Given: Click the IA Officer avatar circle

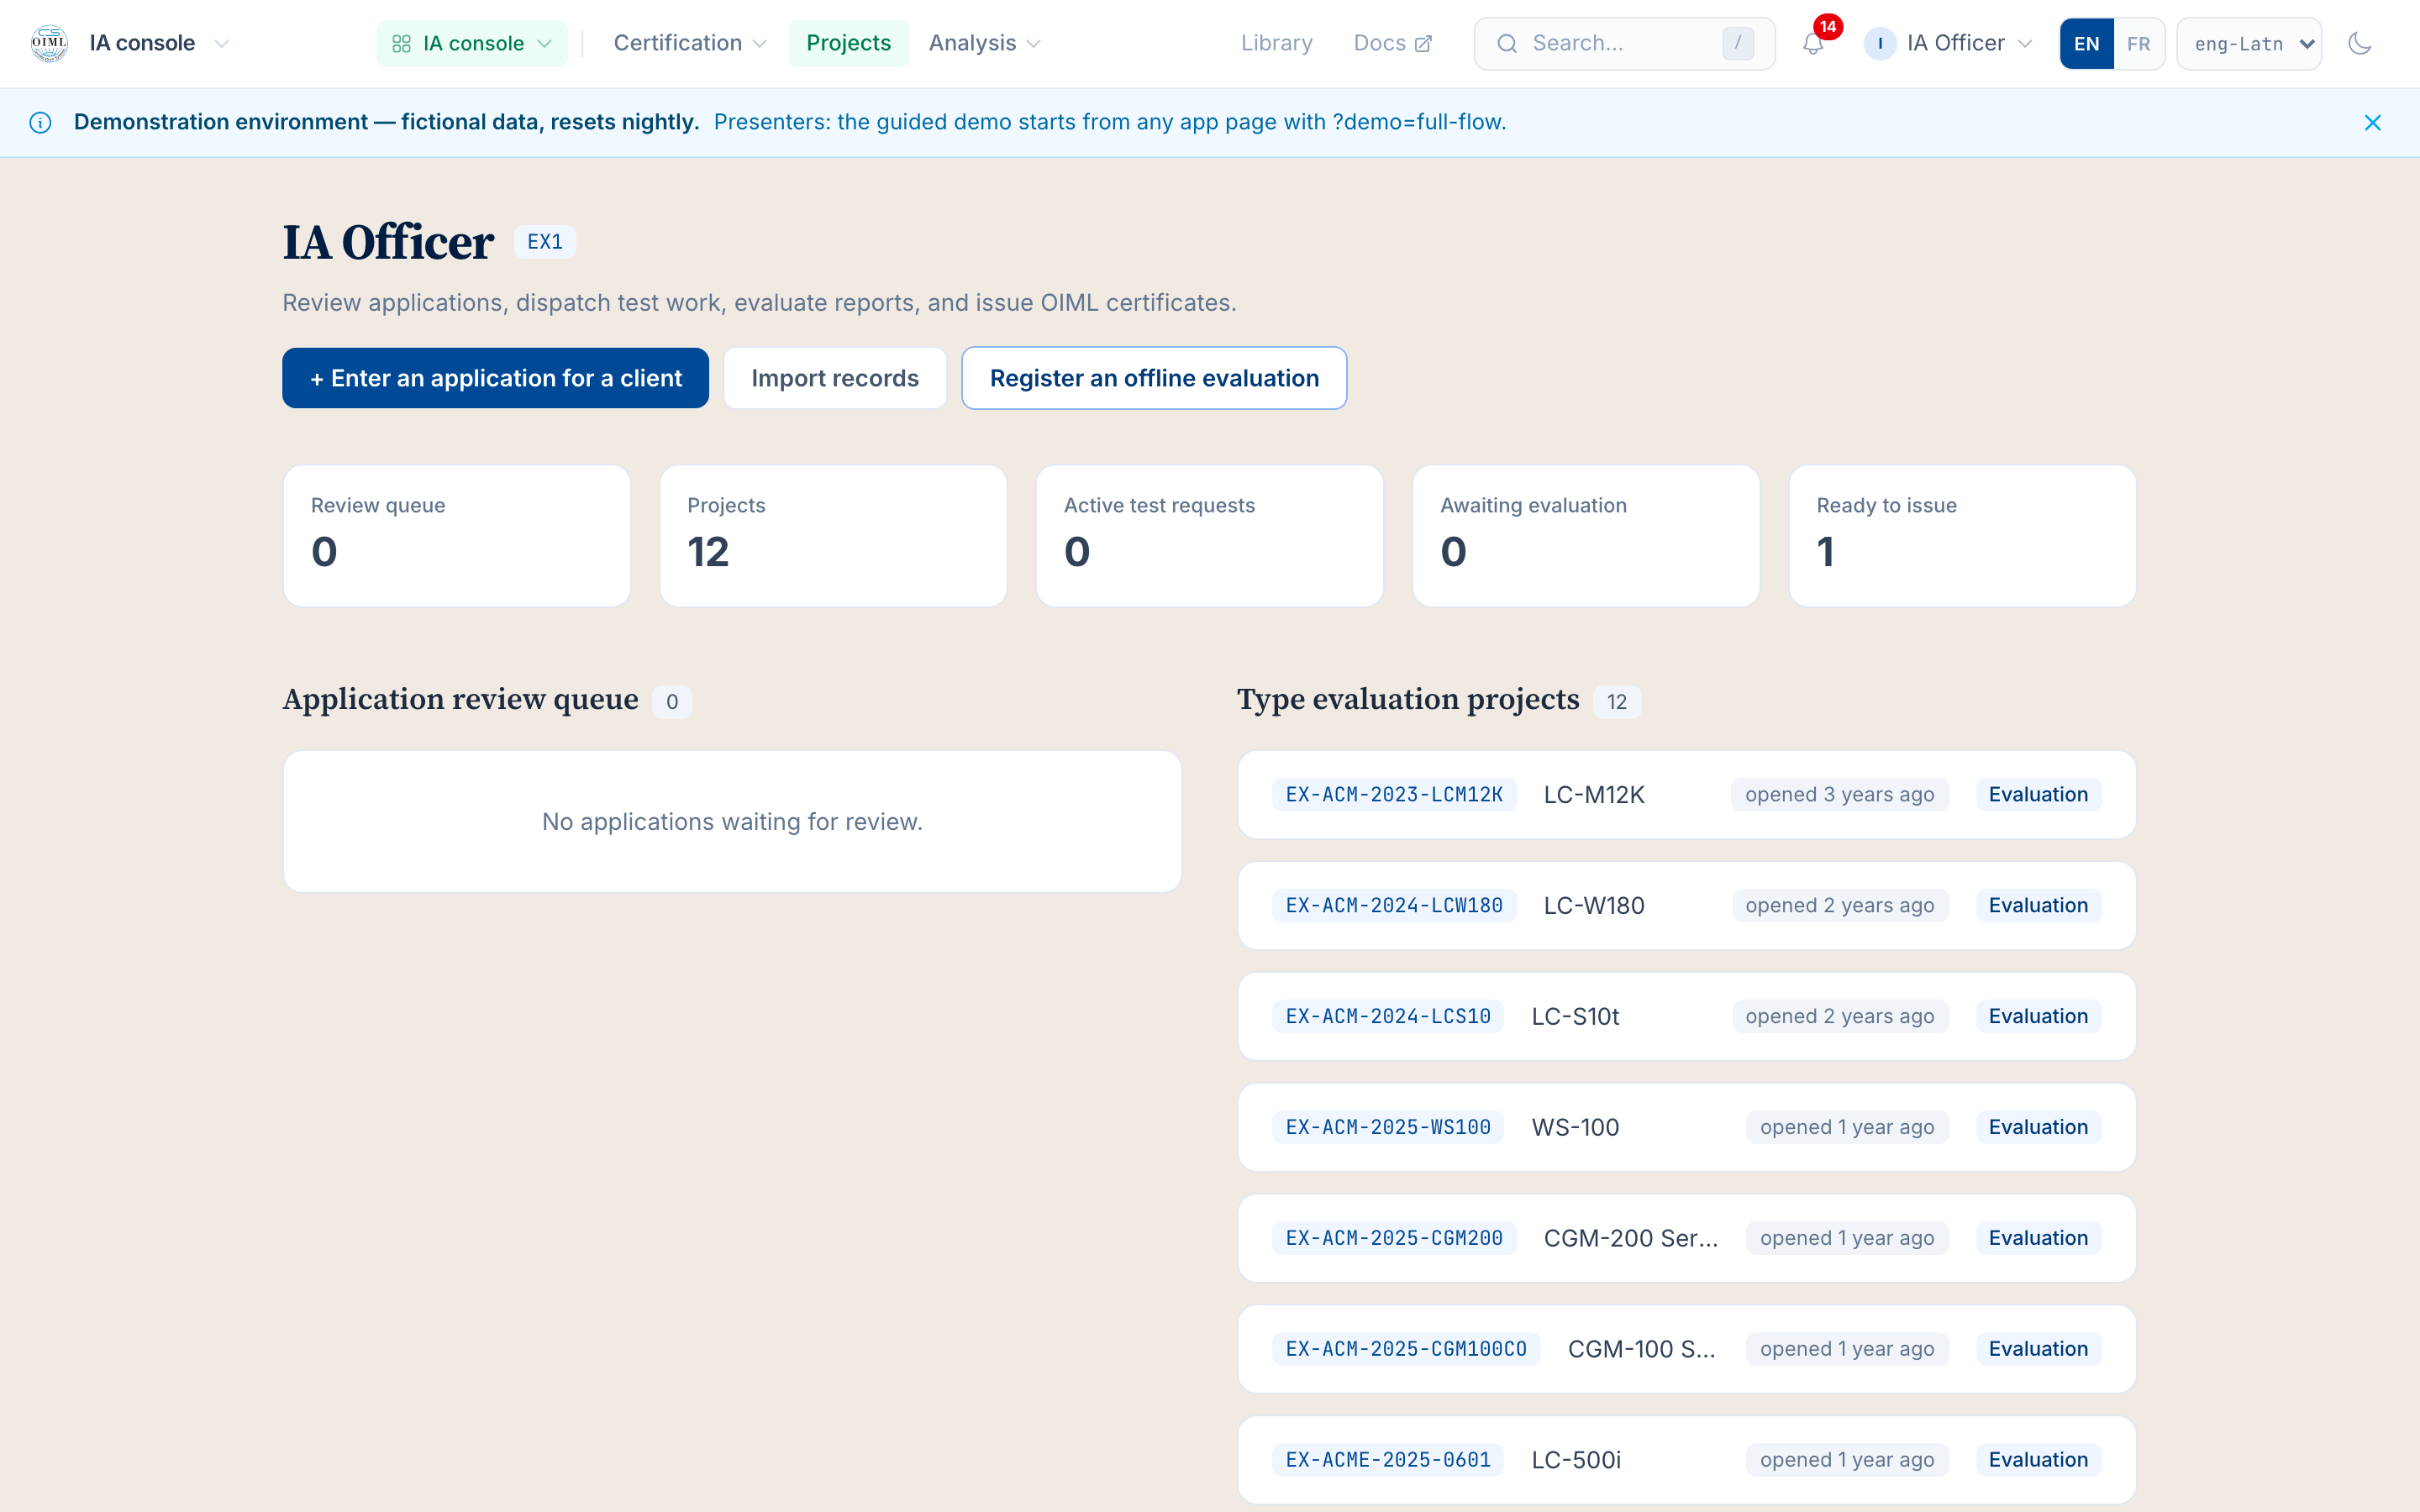Looking at the screenshot, I should click(1880, 43).
